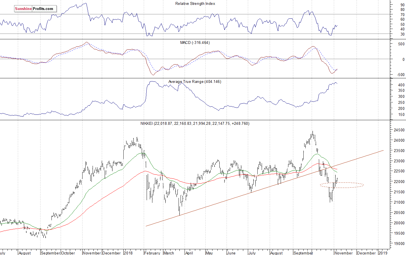Viewport: 406px width, 255px height.
Task: Click the 19000 price axis value
Action: click(x=399, y=244)
